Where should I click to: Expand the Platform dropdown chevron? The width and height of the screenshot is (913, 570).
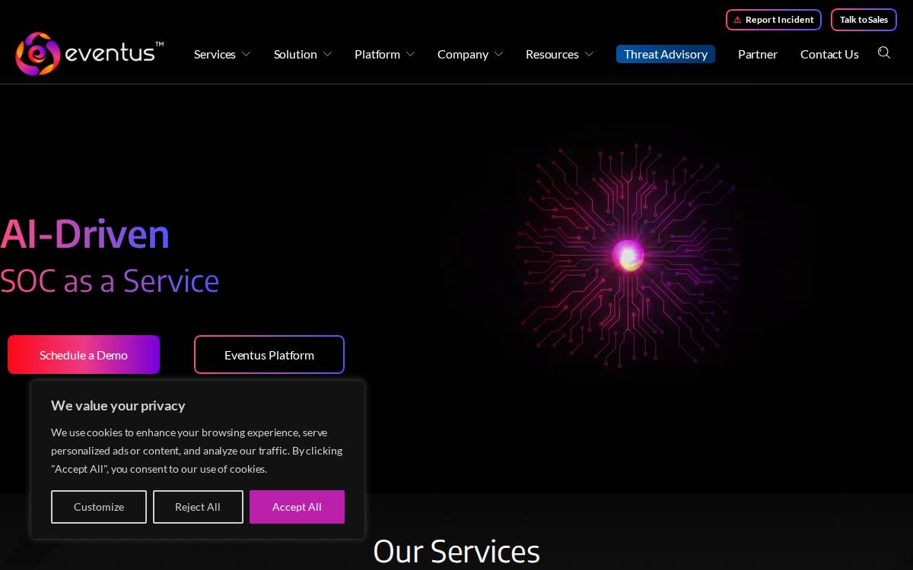pos(410,54)
